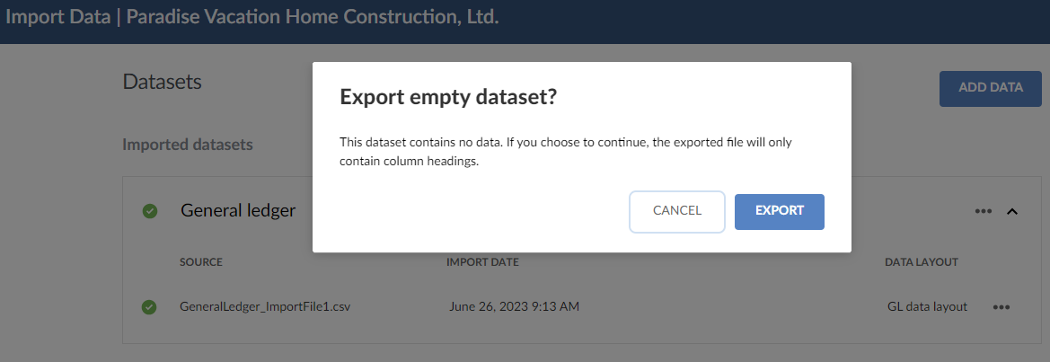This screenshot has height=362, width=1050.
Task: Click the DATA LAYOUT column header
Action: coord(922,262)
